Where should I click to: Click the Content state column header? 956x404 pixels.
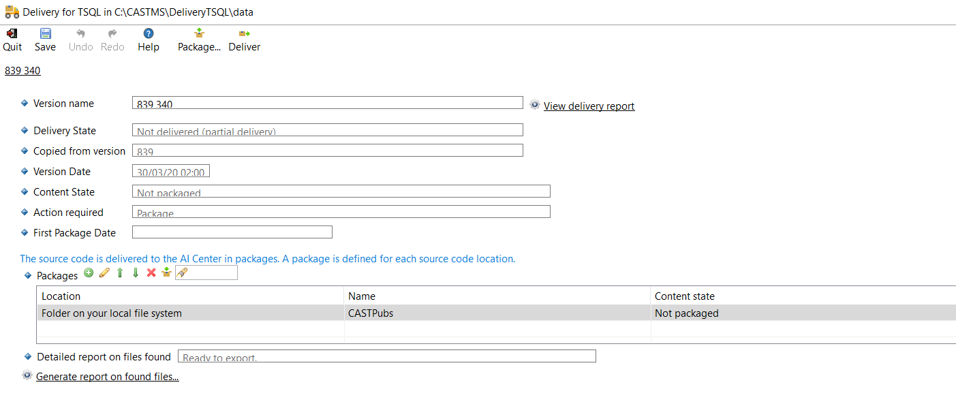click(x=684, y=296)
